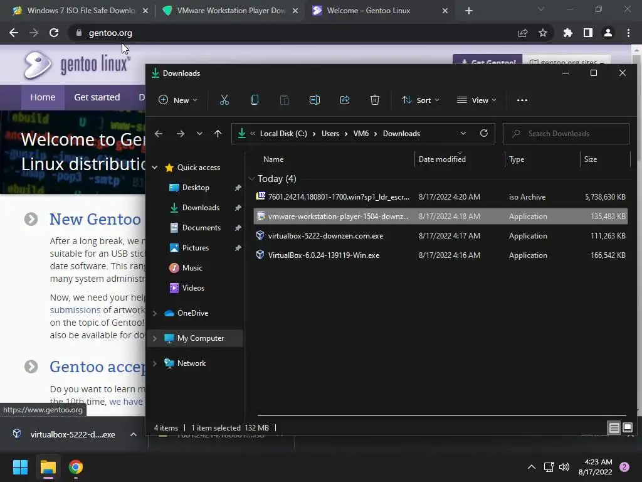The width and height of the screenshot is (642, 482).
Task: Open Chrome three-dot menu
Action: (x=628, y=33)
